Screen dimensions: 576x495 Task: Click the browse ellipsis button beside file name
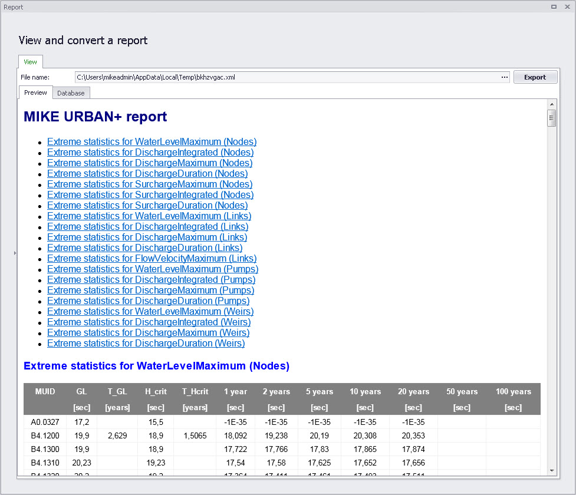click(x=504, y=77)
